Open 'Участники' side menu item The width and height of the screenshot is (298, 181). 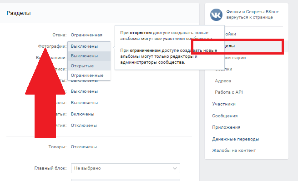pos(224,104)
